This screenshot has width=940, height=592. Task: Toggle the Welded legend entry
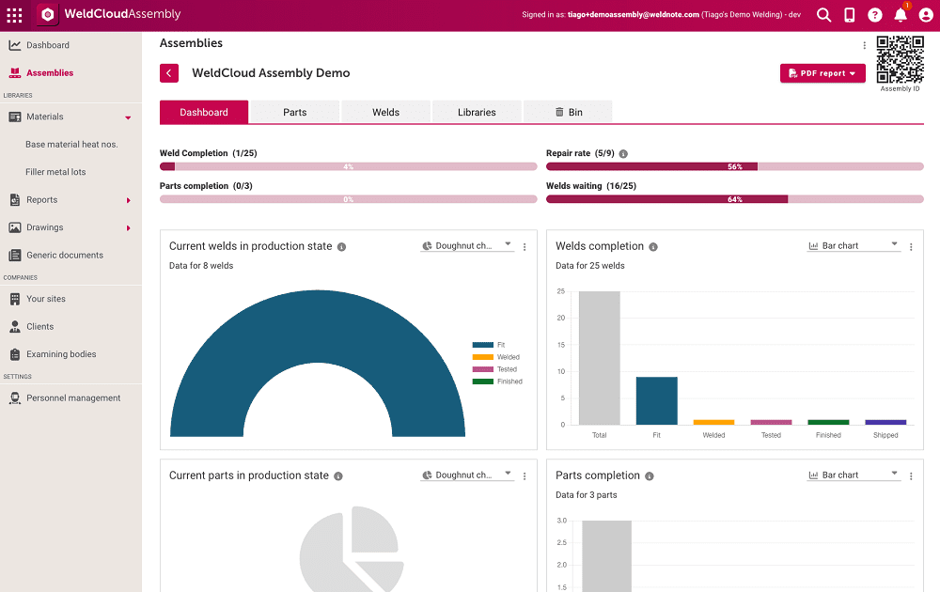click(496, 357)
